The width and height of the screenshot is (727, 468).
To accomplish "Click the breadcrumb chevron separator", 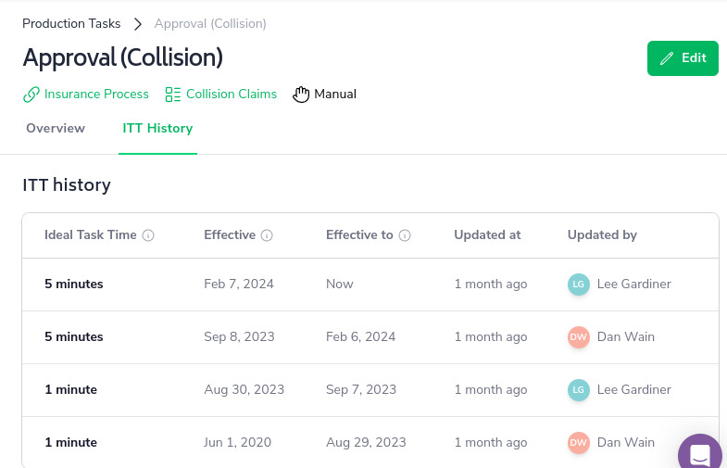I will coord(136,23).
